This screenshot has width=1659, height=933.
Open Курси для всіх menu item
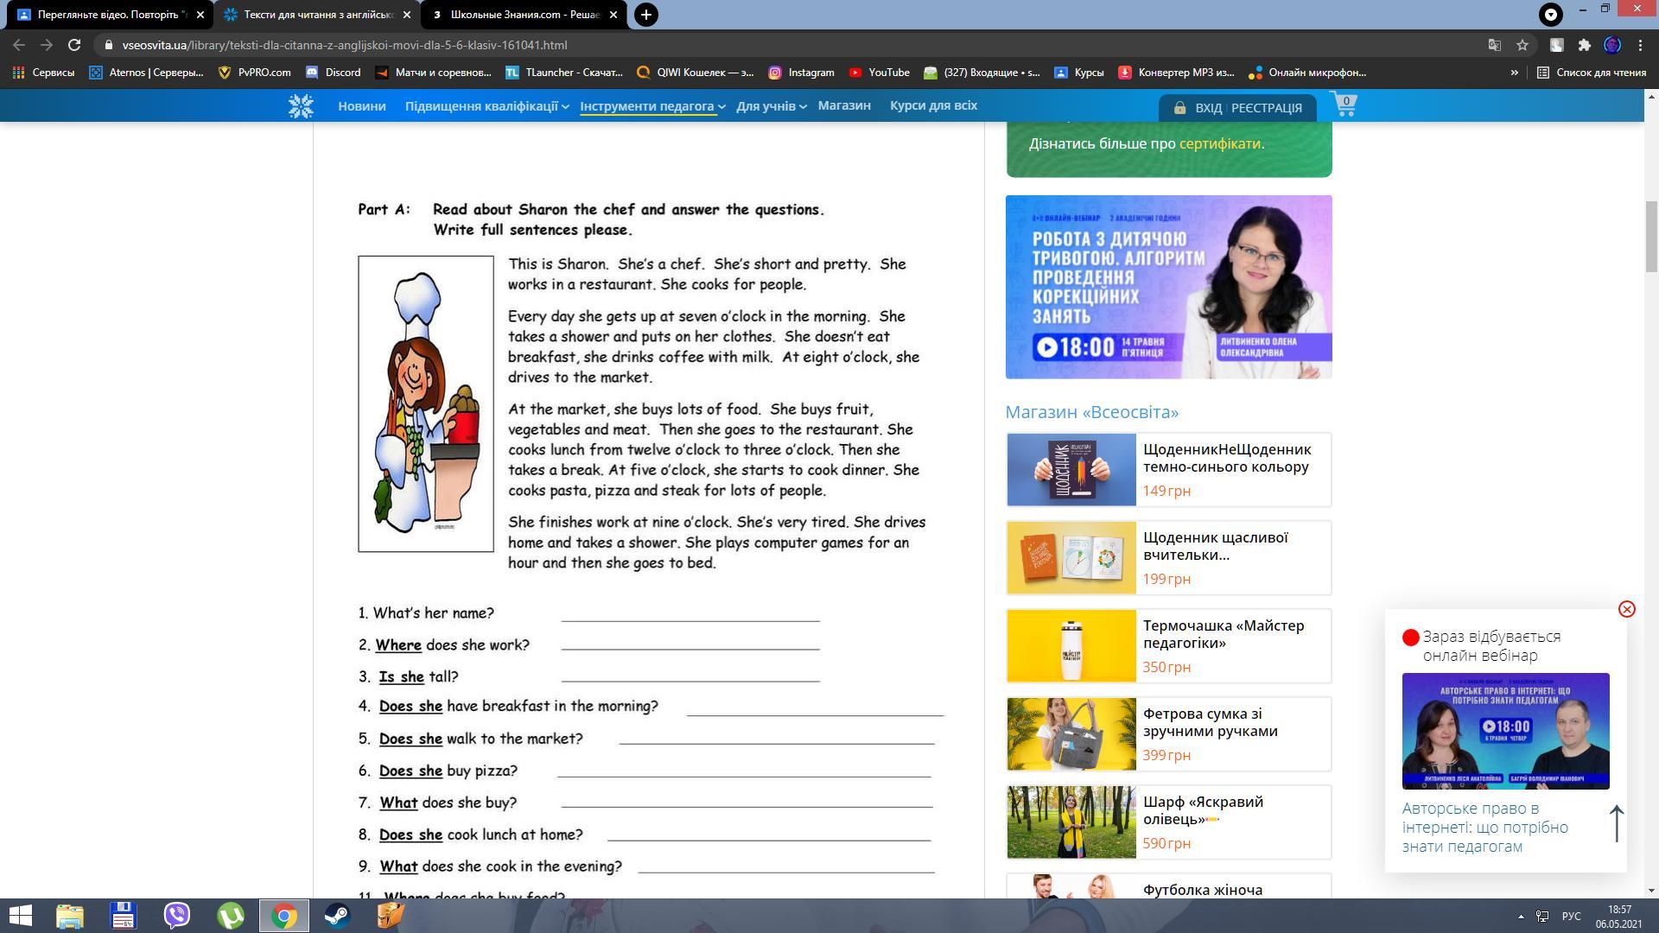coord(933,105)
